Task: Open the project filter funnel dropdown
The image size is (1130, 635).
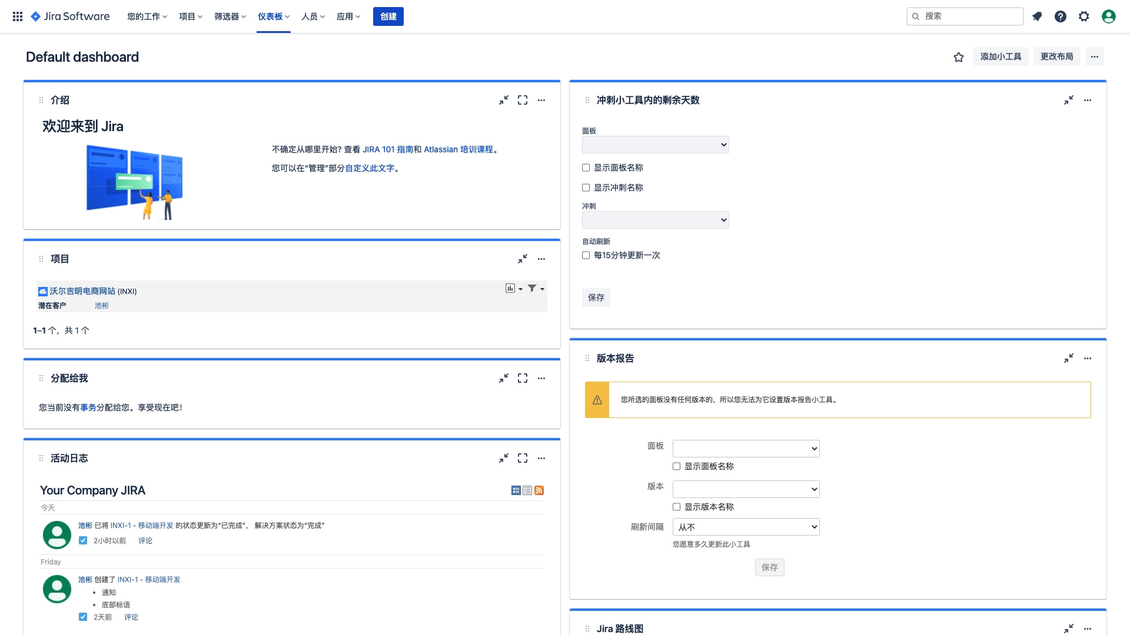Action: point(536,289)
